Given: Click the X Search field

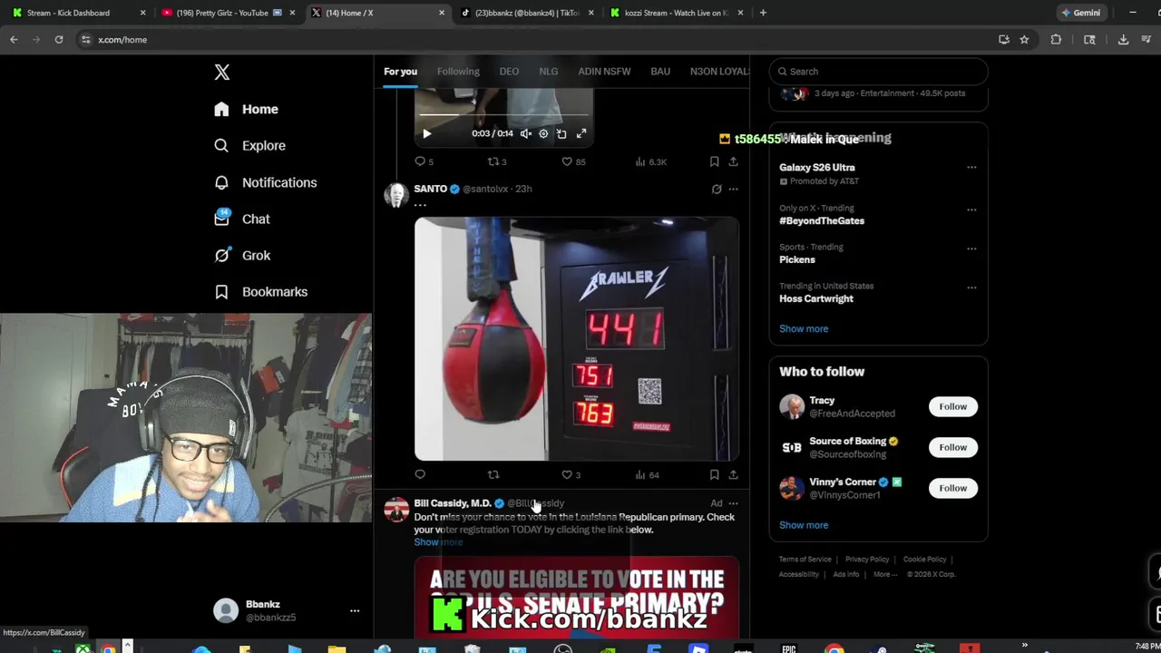Looking at the screenshot, I should [878, 72].
